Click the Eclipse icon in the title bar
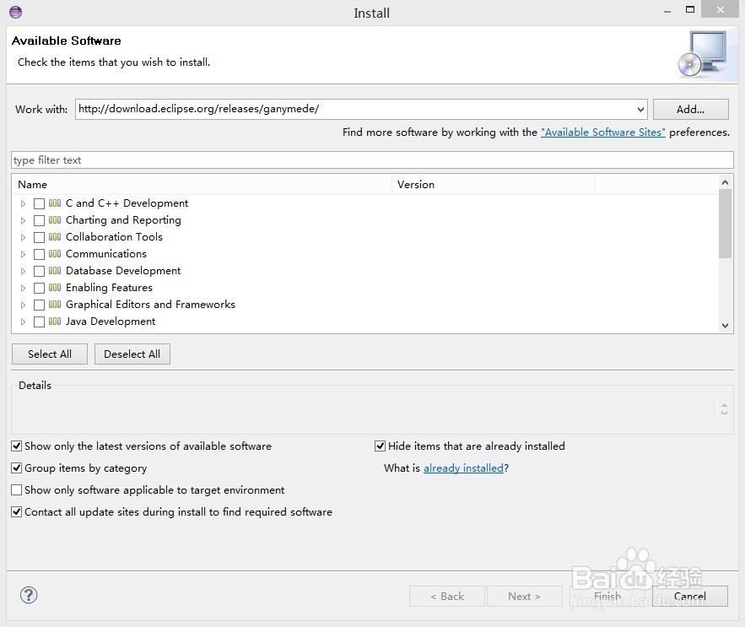Screen dimensions: 745x627 point(14,12)
